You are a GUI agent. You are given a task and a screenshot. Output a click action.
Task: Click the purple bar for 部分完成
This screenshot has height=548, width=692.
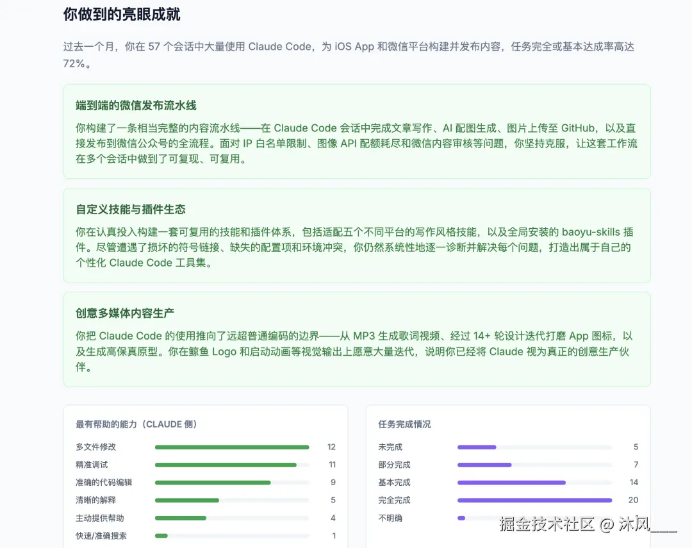[x=484, y=465]
